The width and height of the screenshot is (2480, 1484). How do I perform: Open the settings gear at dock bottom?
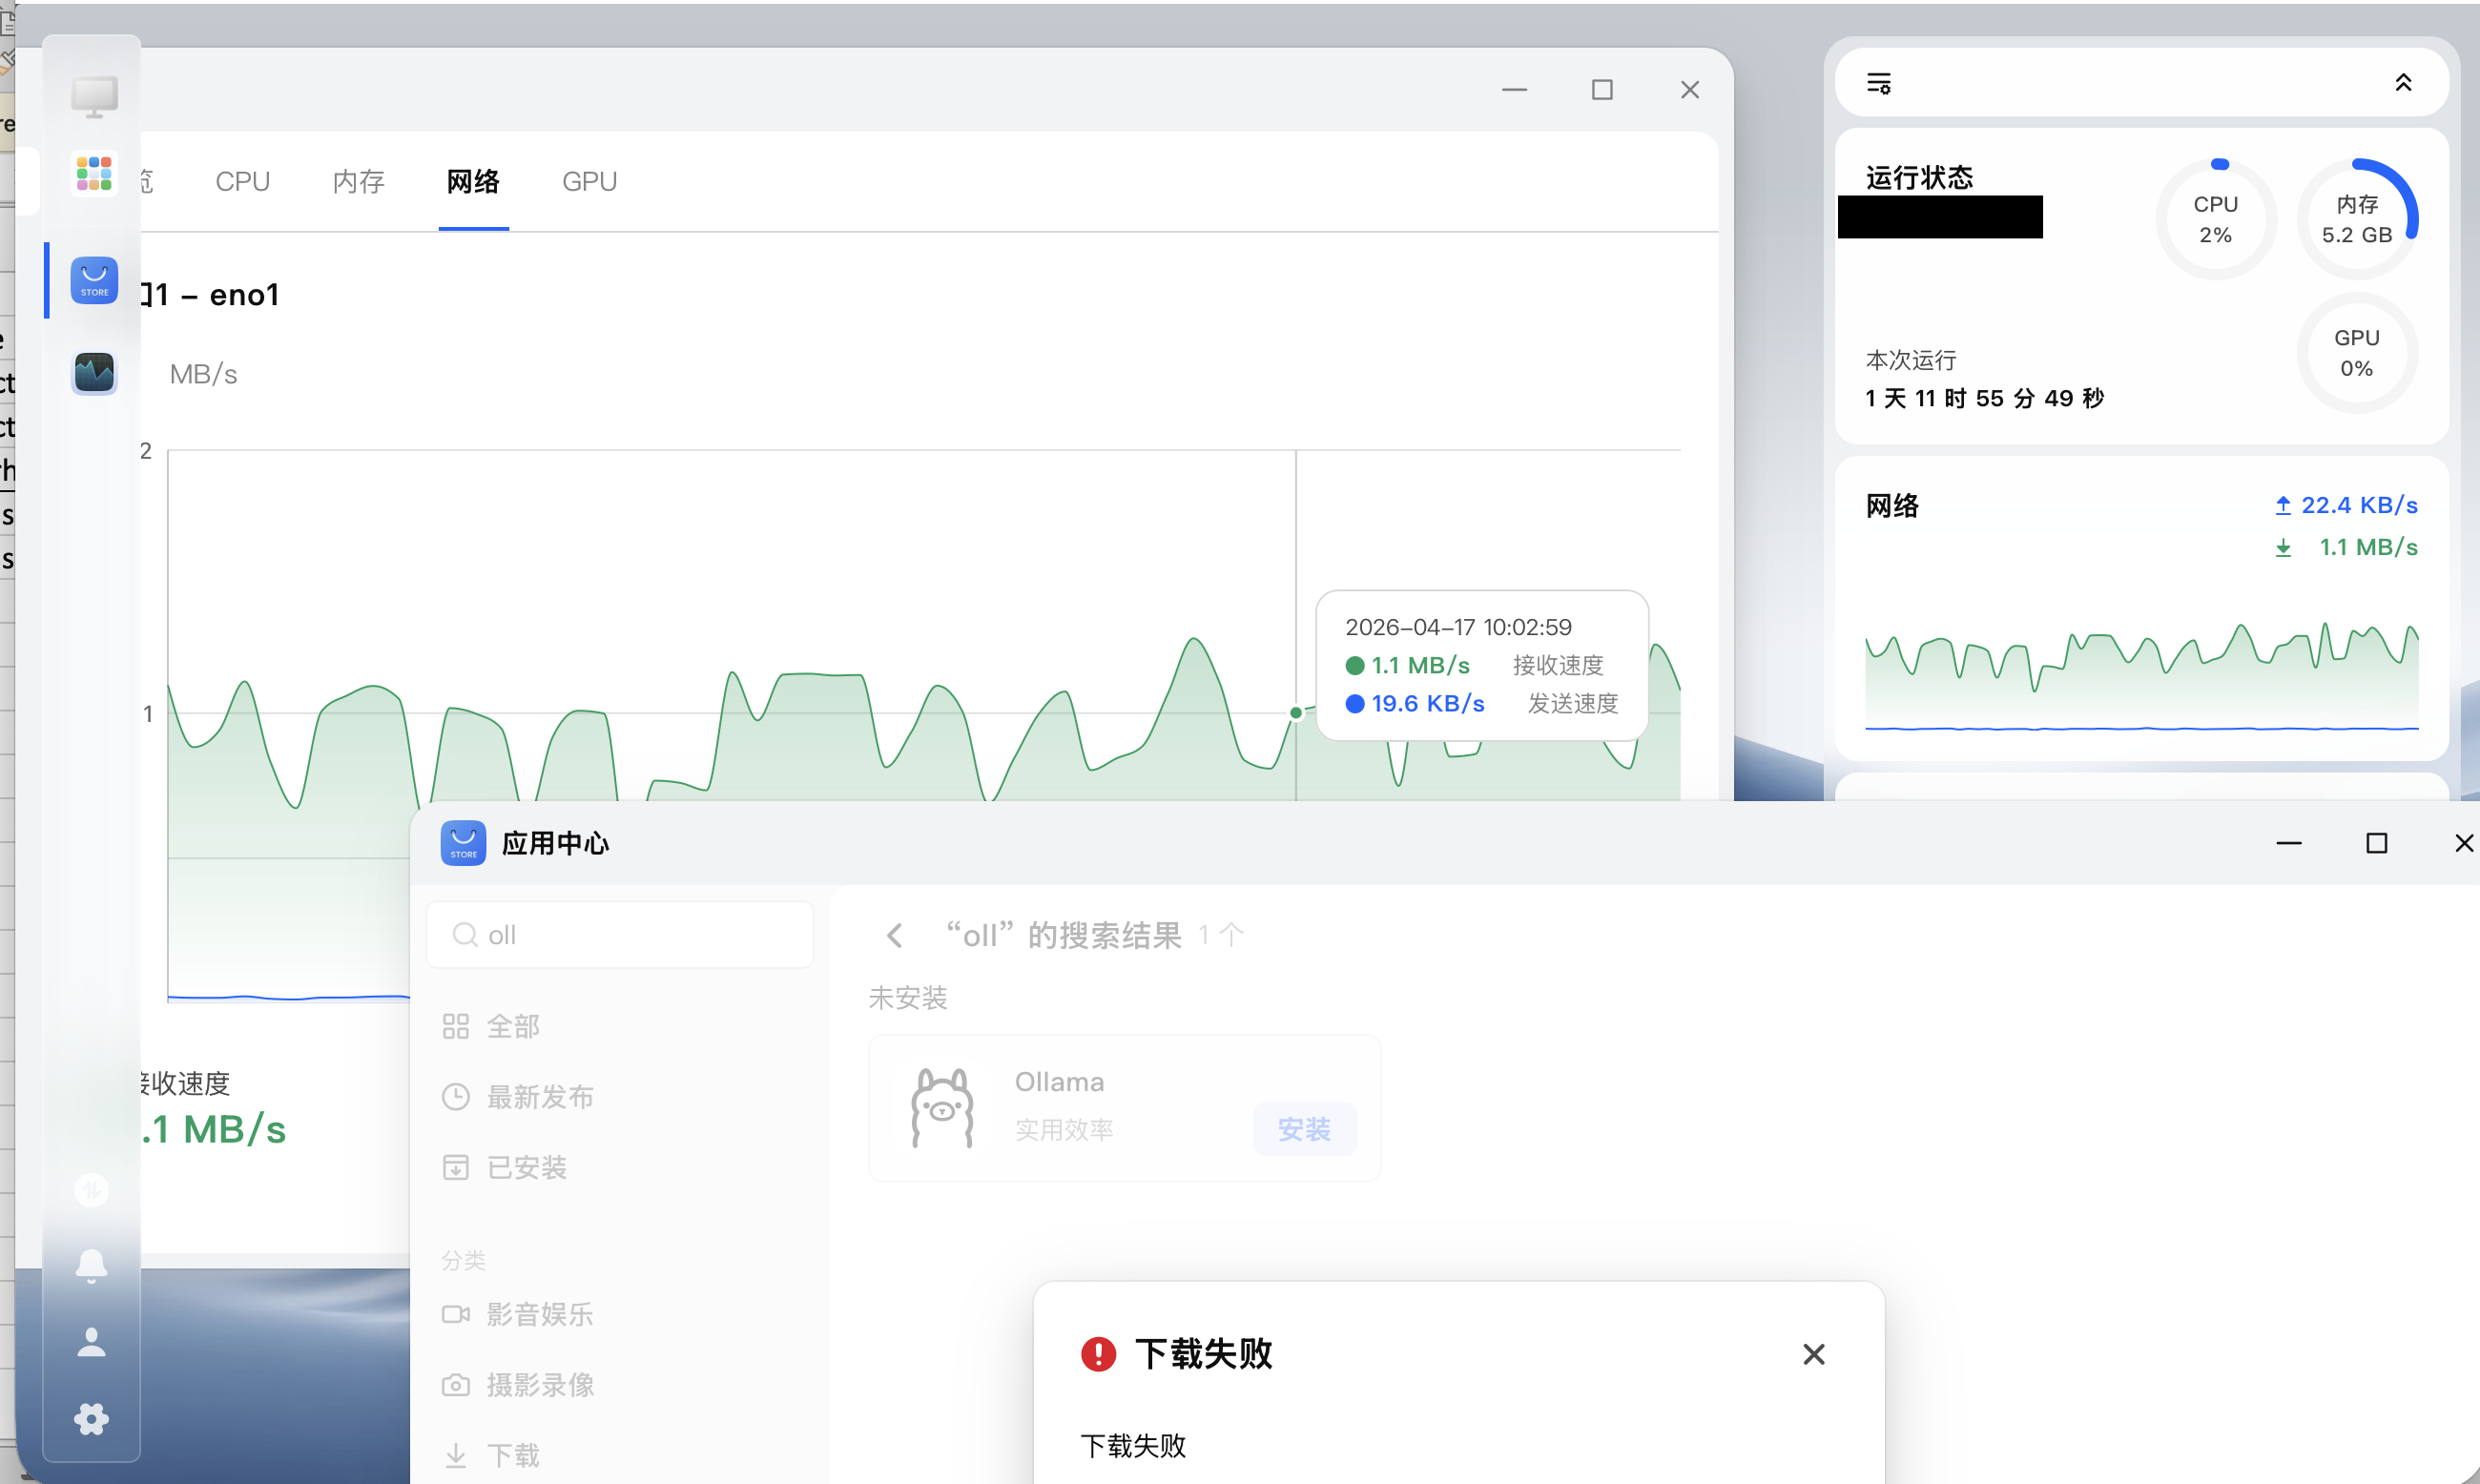tap(91, 1417)
